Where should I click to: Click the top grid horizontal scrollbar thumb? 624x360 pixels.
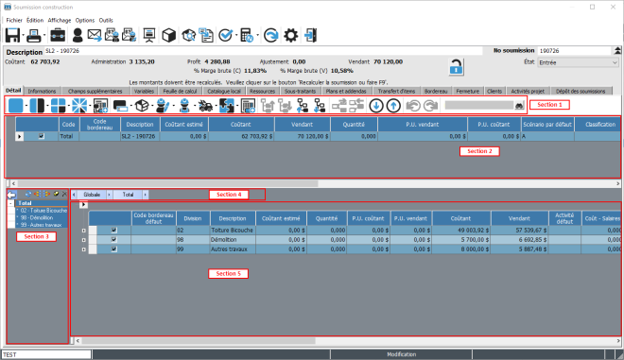click(167, 183)
